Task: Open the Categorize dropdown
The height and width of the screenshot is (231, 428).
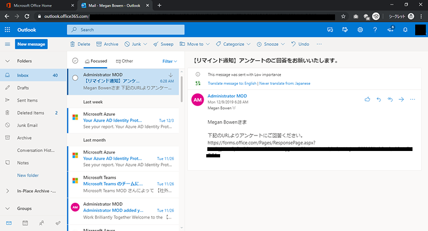Action: coord(233,44)
